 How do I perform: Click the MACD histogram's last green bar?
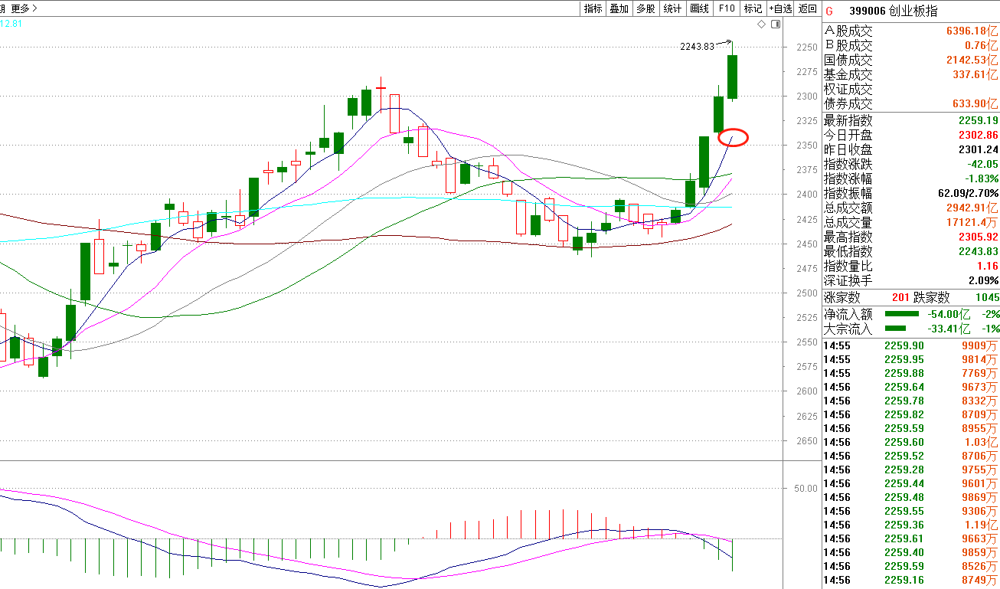coord(733,555)
